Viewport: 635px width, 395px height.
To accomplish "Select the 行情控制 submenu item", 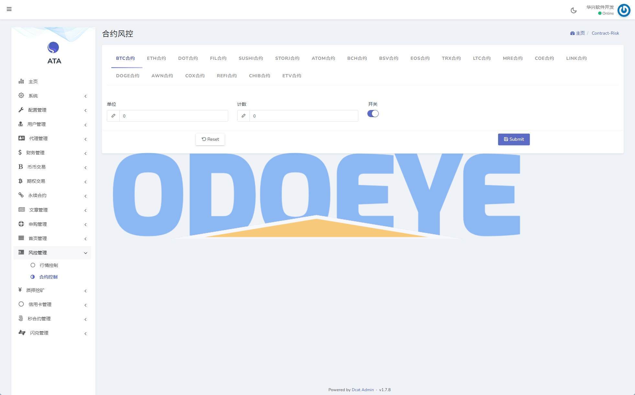I will [49, 265].
